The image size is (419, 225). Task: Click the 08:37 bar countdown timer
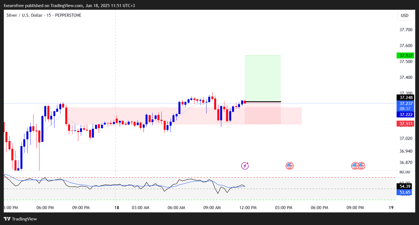point(405,109)
